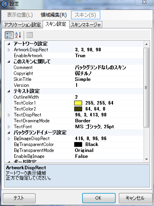Switch to categorized view in property grid toolbar
154x206 pixels.
pyautogui.click(x=9, y=35)
